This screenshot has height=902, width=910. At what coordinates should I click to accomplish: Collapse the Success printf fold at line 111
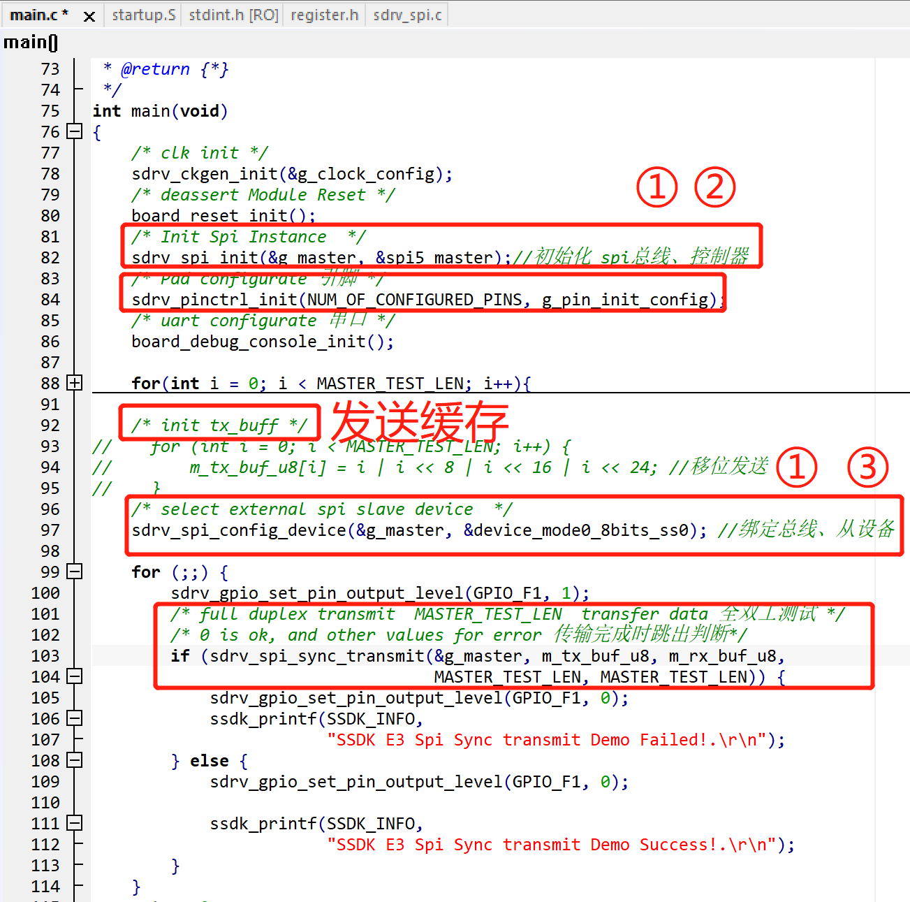pyautogui.click(x=74, y=823)
